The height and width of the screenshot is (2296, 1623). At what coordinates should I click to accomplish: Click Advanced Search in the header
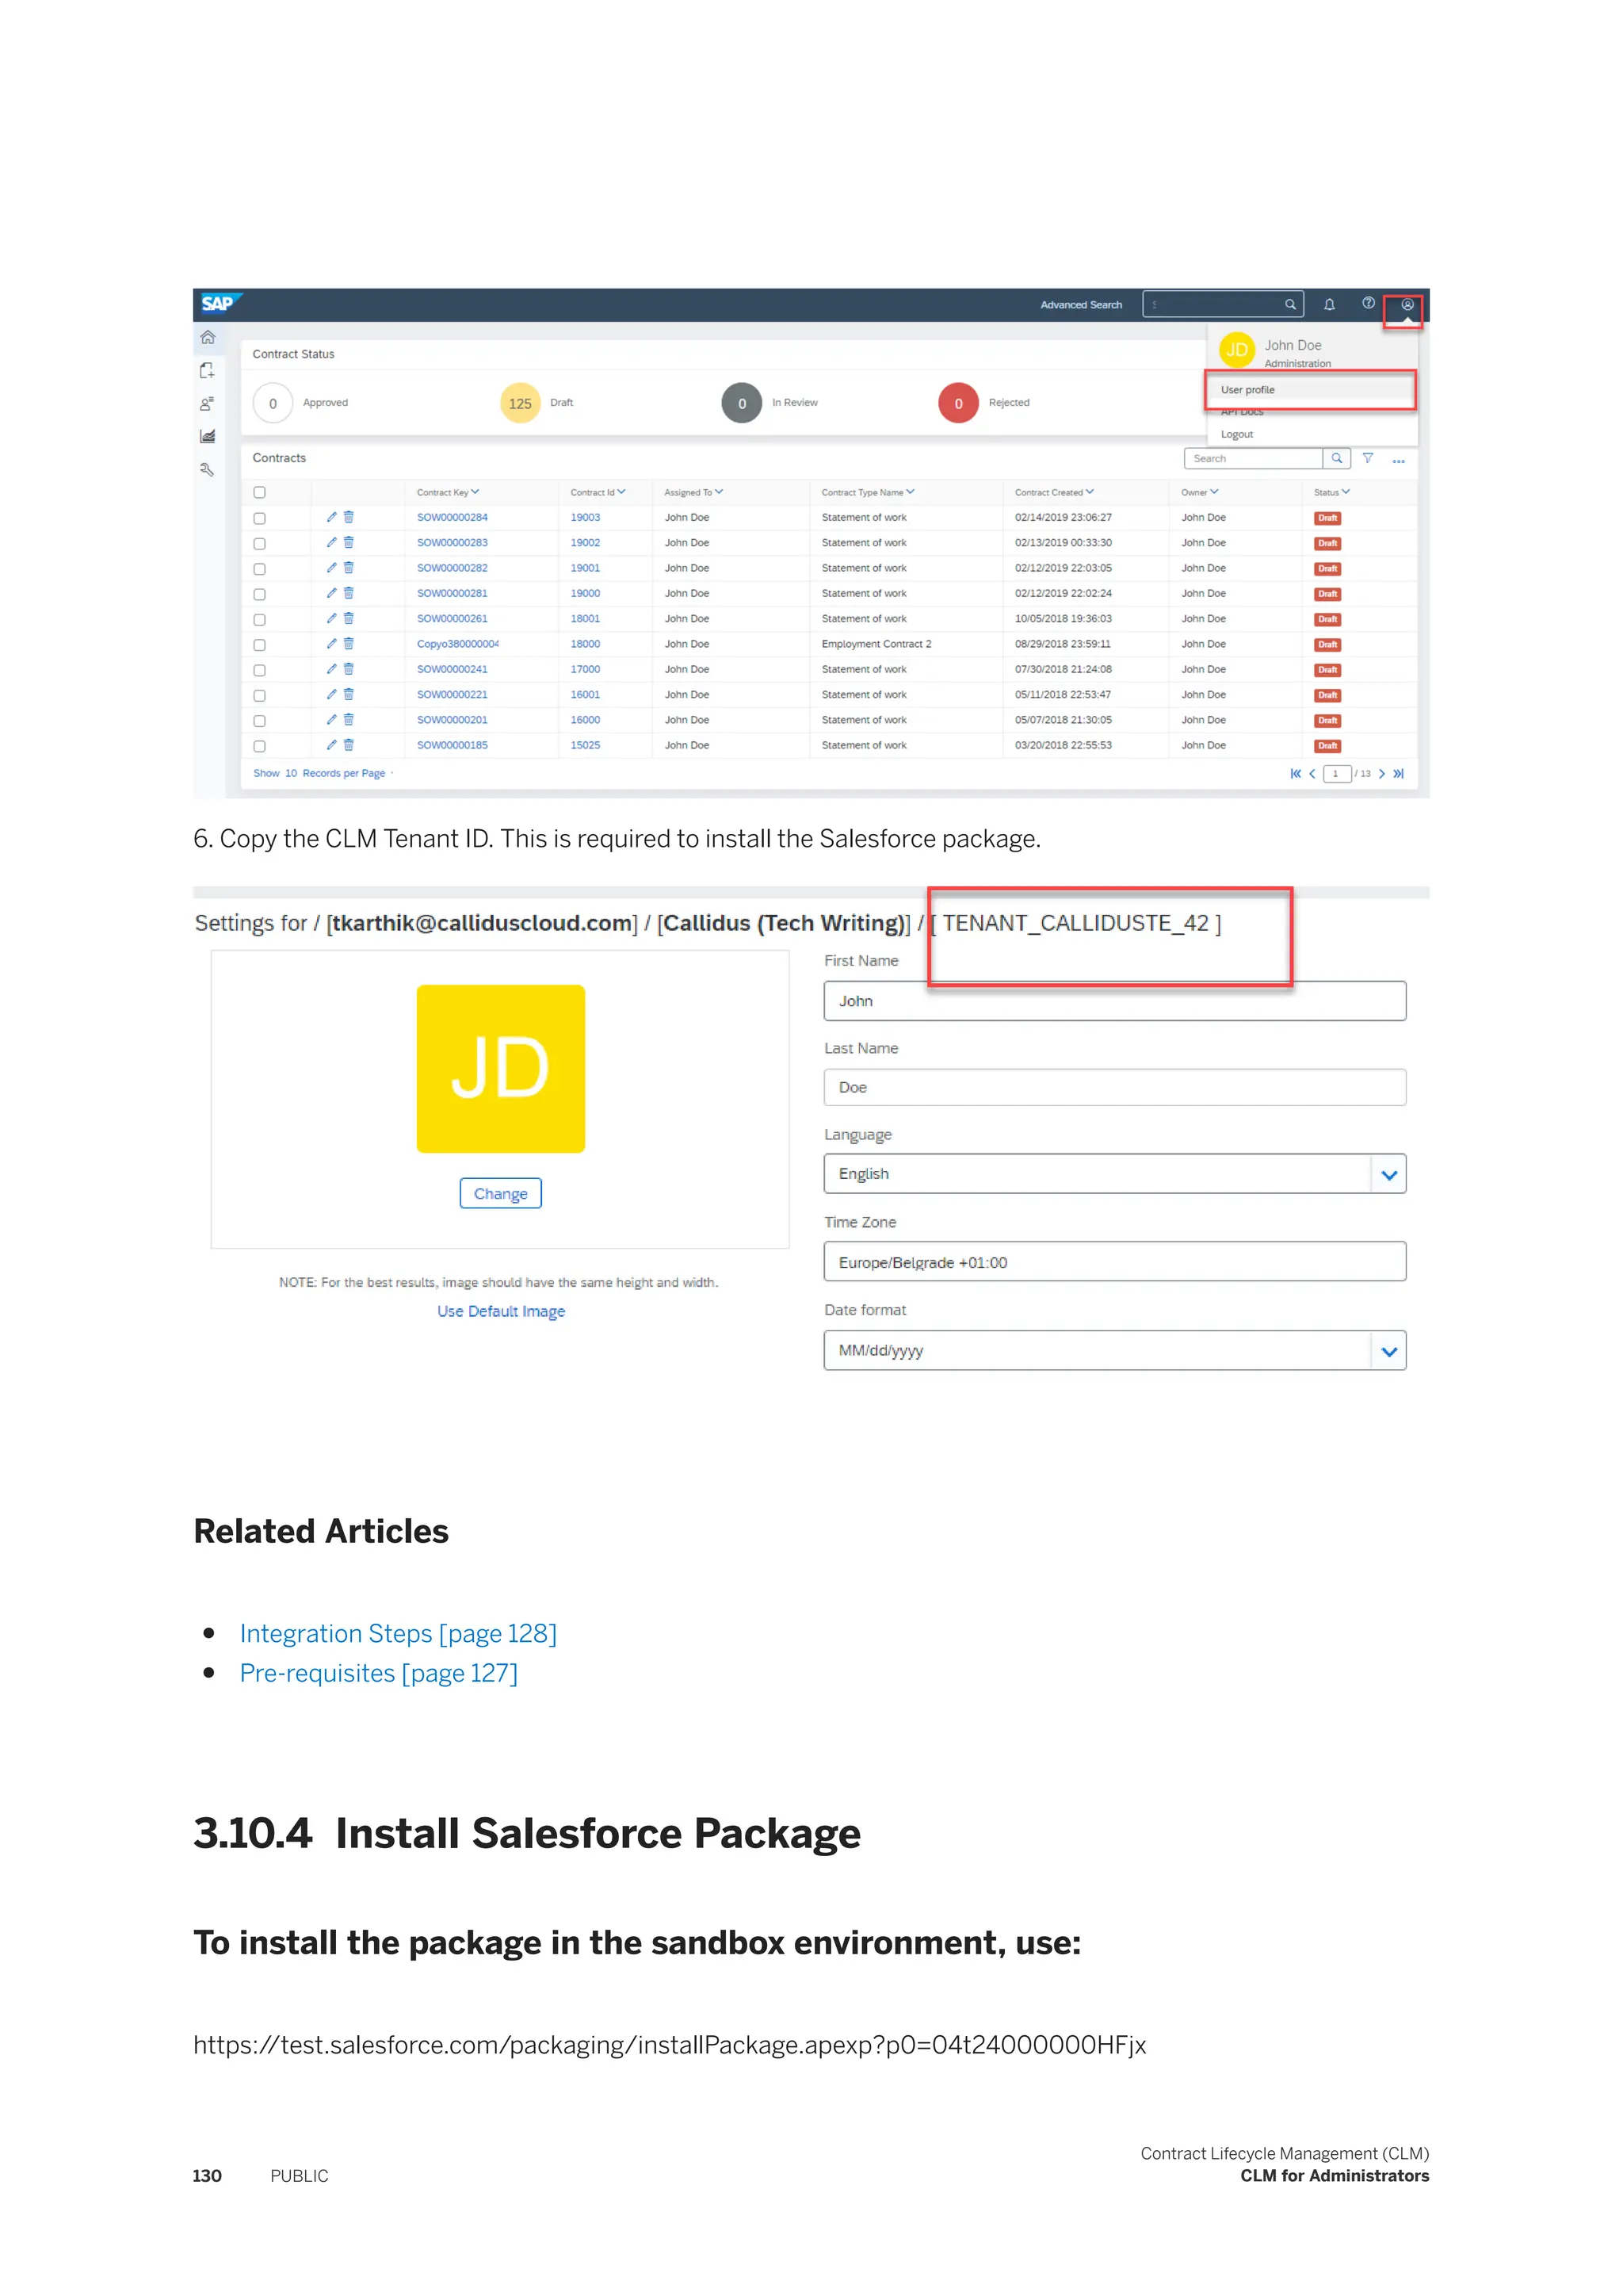pyautogui.click(x=1080, y=305)
